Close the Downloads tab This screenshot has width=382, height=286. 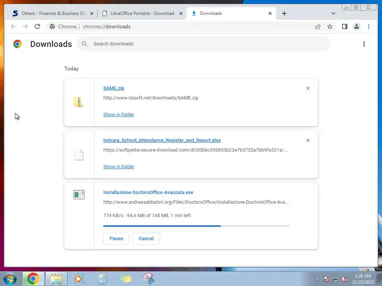(270, 13)
